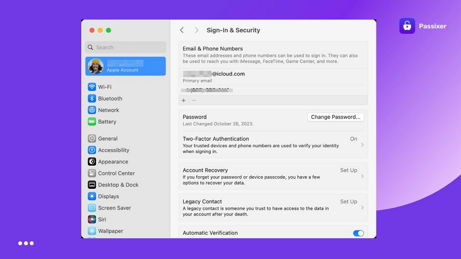
Task: Select Appearance label in sidebar
Action: coord(113,162)
